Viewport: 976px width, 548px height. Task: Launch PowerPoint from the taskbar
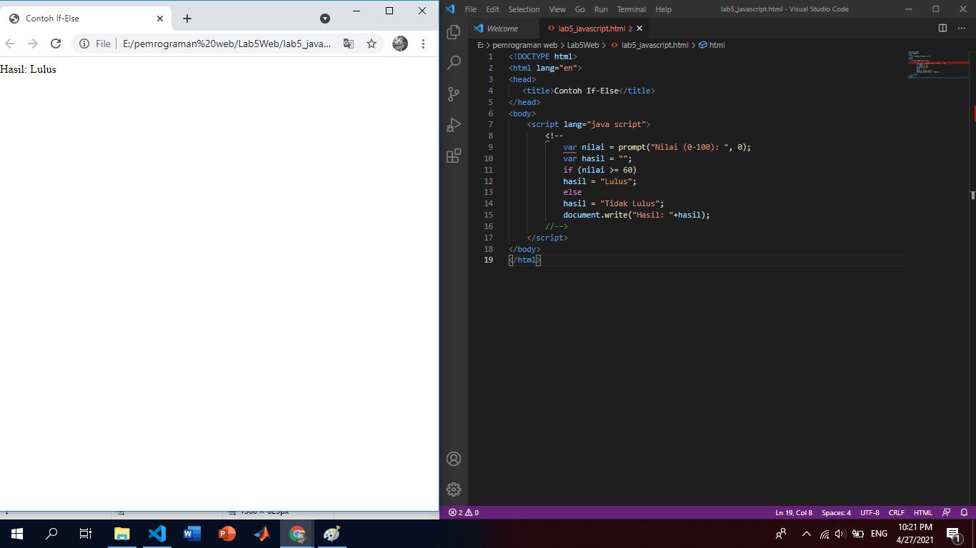[x=226, y=533]
